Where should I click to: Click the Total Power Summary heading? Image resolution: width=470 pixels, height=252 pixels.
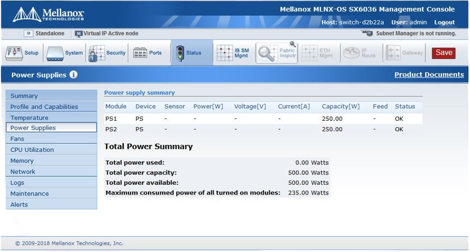pyautogui.click(x=148, y=146)
